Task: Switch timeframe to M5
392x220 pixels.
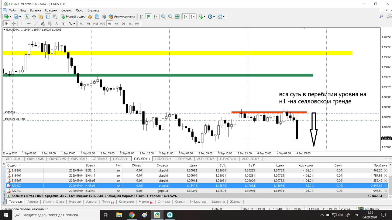Action: [x=88, y=24]
